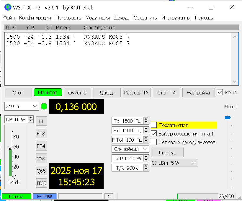
Task: Select the MSK mode button
Action: [x=41, y=158]
